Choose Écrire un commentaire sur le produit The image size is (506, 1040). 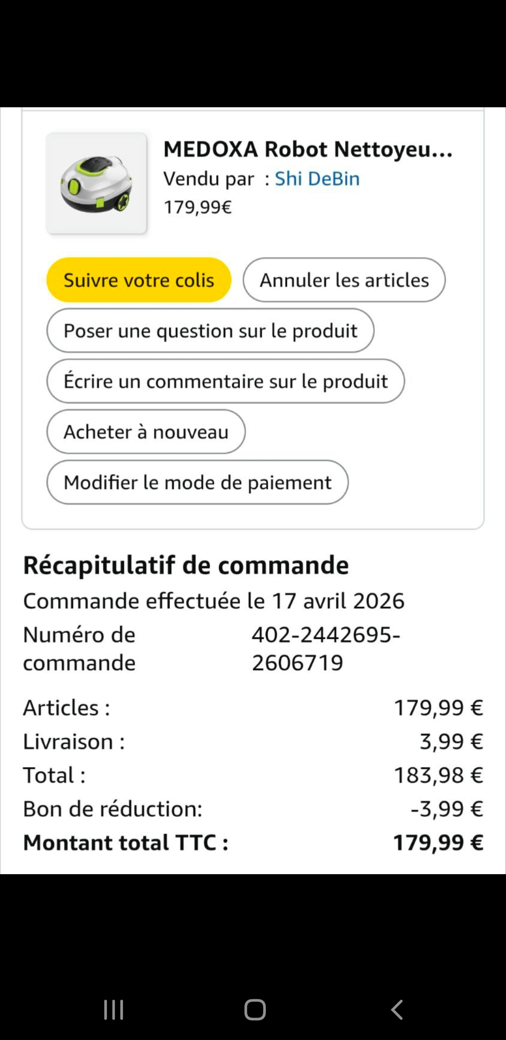click(225, 381)
